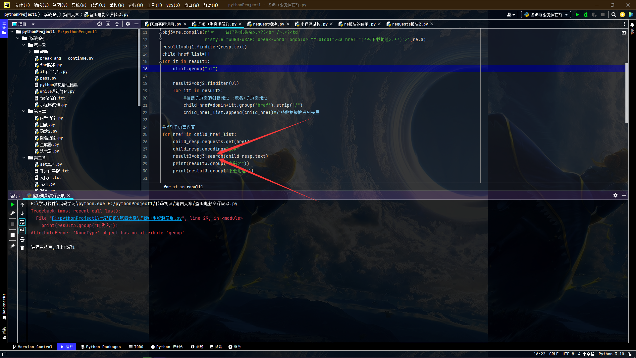Open the TODO tool window
The height and width of the screenshot is (358, 636).
click(136, 347)
